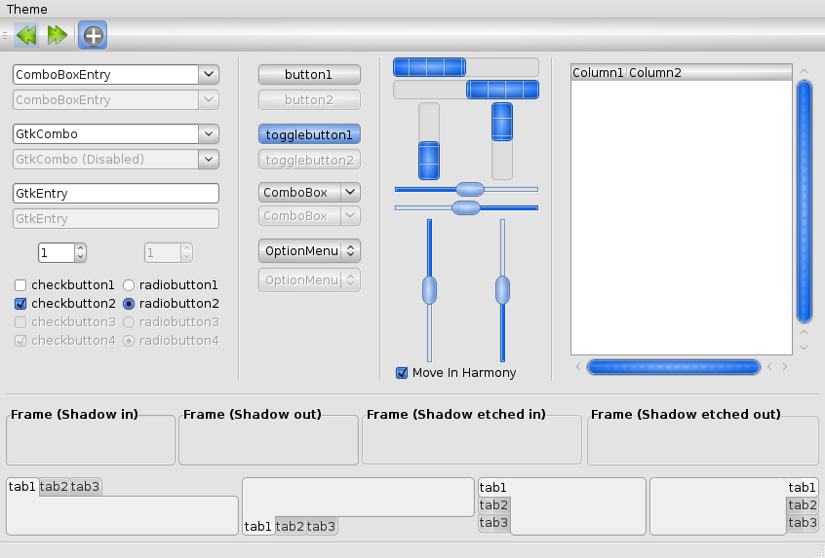The width and height of the screenshot is (825, 558).
Task: Open the enabled OptionMenu selector
Action: click(x=309, y=251)
